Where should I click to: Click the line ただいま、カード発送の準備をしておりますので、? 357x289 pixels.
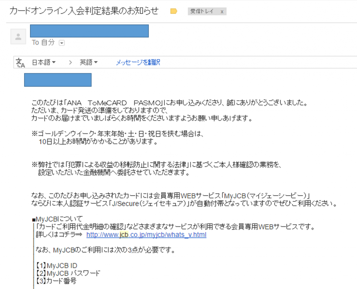100,111
